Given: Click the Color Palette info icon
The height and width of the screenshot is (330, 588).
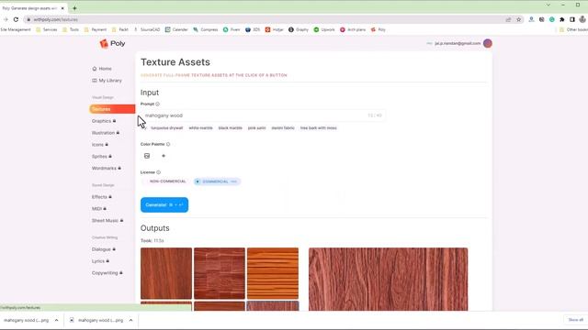Looking at the screenshot, I should [168, 144].
